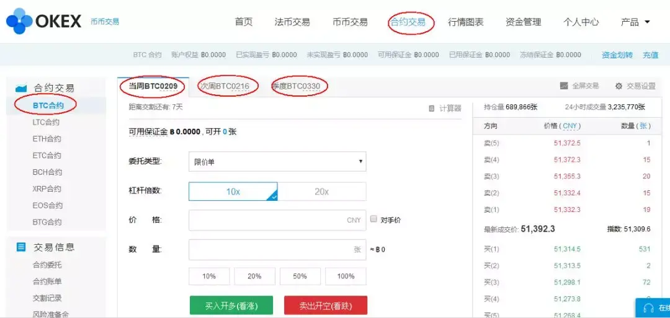Click sell price 51,332.4 in order book

(567, 193)
